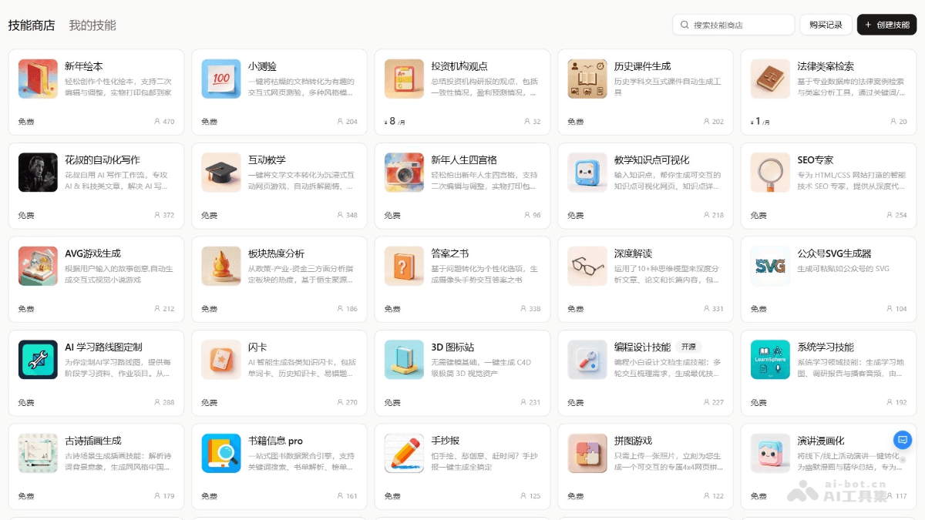Click the AVG游戏生成 gift box icon
Screen dimensions: 925x520
click(38, 265)
